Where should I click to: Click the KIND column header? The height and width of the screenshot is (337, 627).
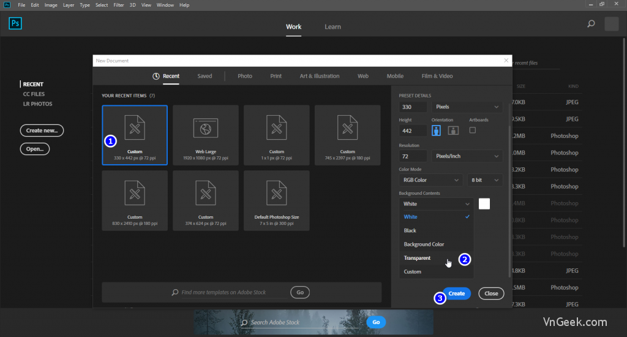[x=573, y=86]
